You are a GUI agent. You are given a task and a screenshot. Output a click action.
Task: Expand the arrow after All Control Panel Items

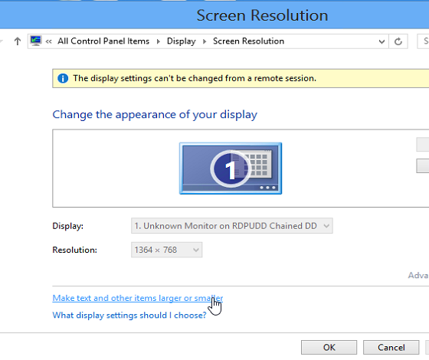(158, 41)
